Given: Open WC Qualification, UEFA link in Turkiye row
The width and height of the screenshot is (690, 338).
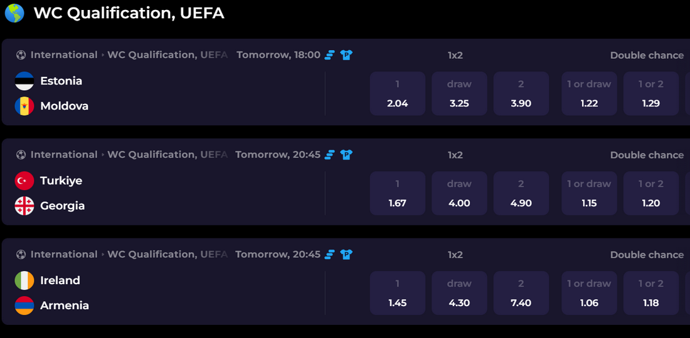Looking at the screenshot, I should coord(167,155).
